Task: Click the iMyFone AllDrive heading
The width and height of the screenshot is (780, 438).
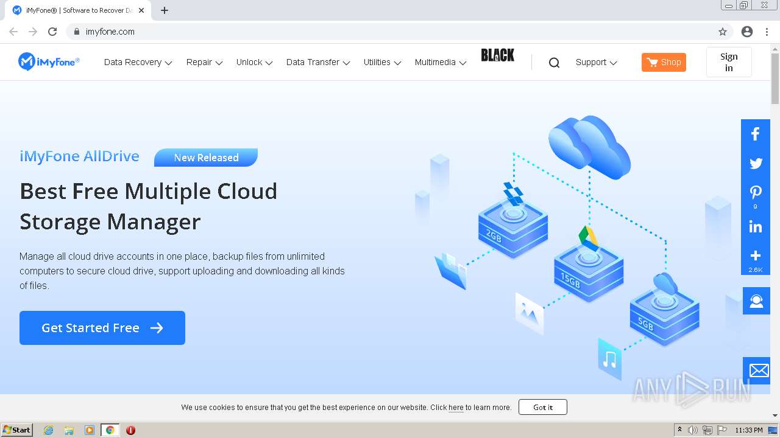Action: click(79, 156)
